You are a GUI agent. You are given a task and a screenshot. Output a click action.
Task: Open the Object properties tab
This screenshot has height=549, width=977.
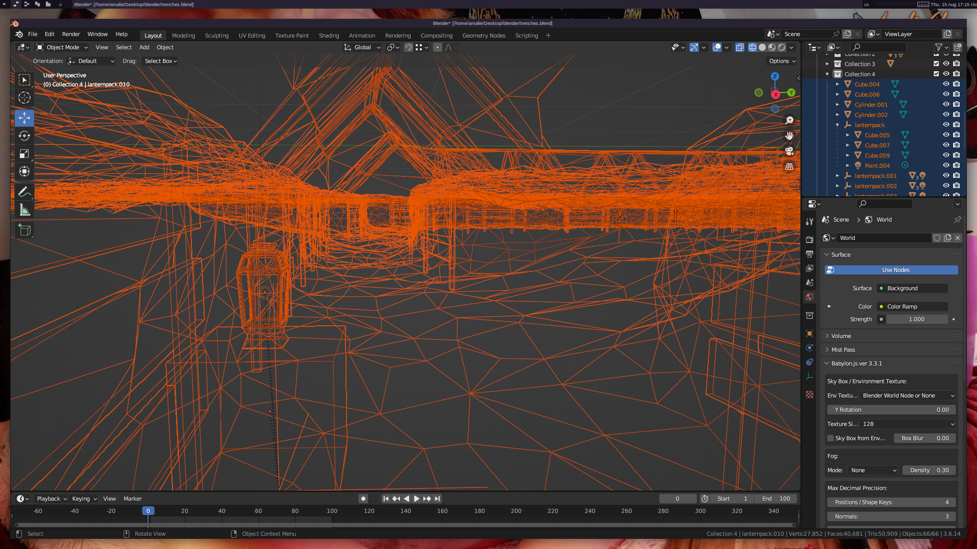[810, 333]
